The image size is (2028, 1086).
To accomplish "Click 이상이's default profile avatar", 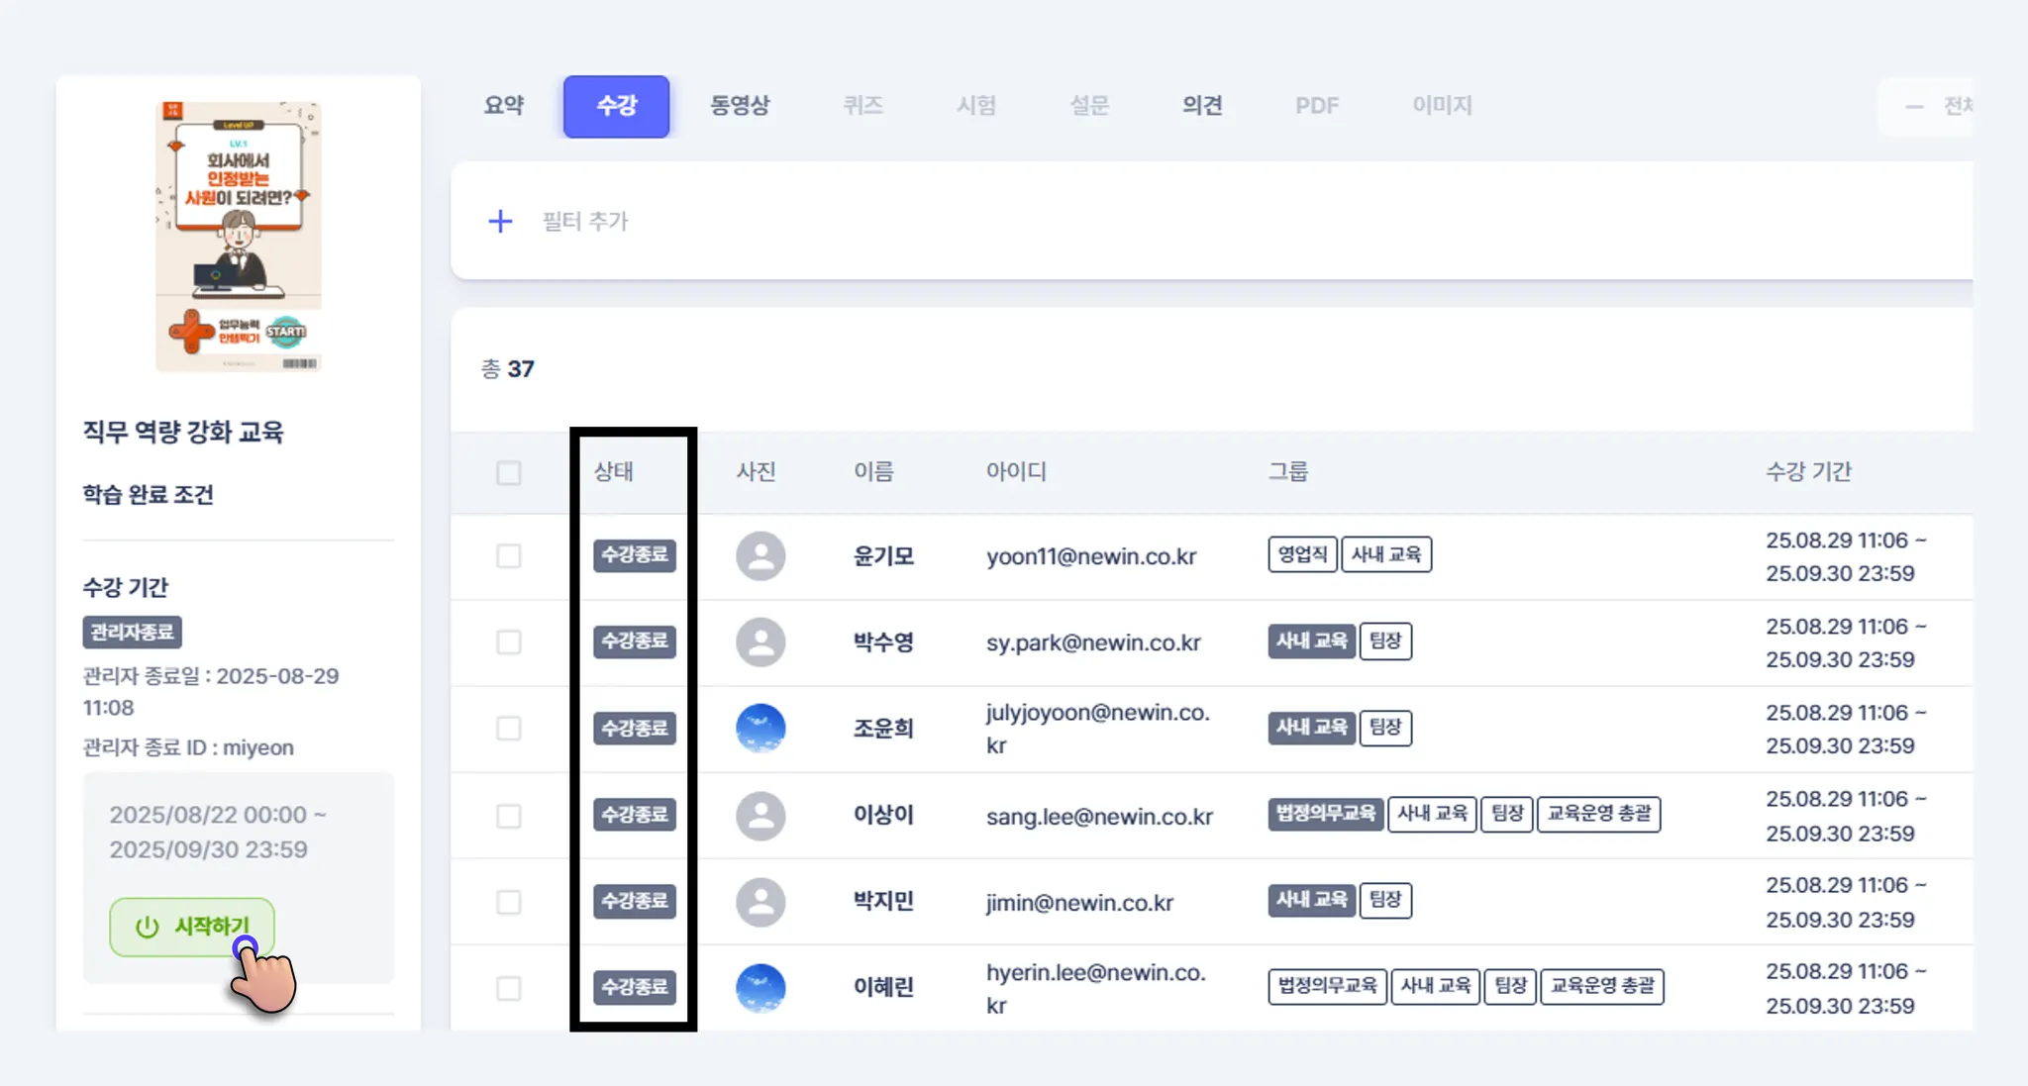I will (760, 816).
